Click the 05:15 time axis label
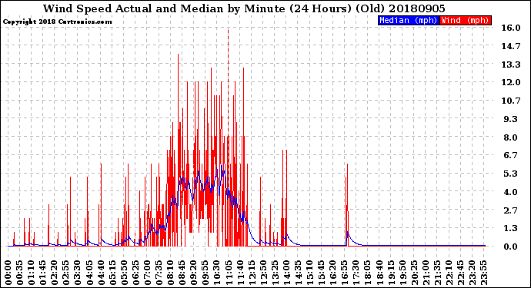Viewport: 531px width, 288px height. click(x=113, y=273)
